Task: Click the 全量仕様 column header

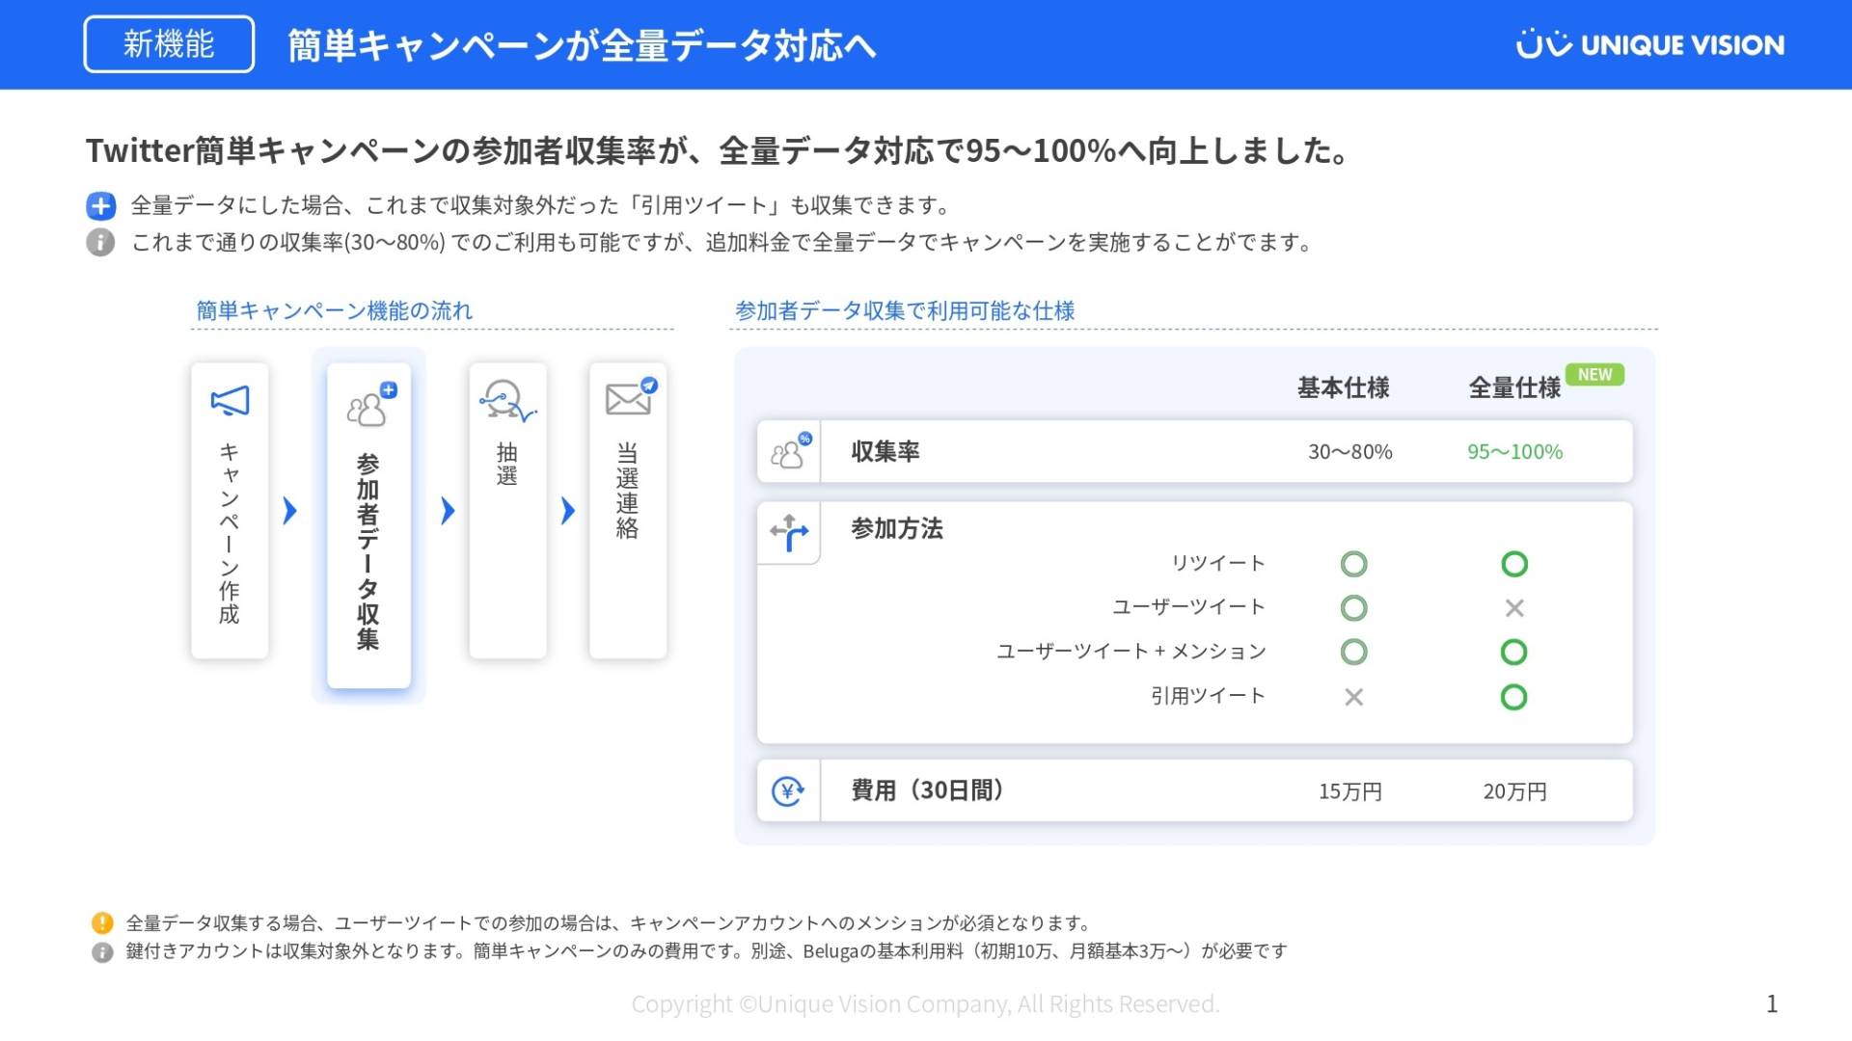Action: 1514,387
